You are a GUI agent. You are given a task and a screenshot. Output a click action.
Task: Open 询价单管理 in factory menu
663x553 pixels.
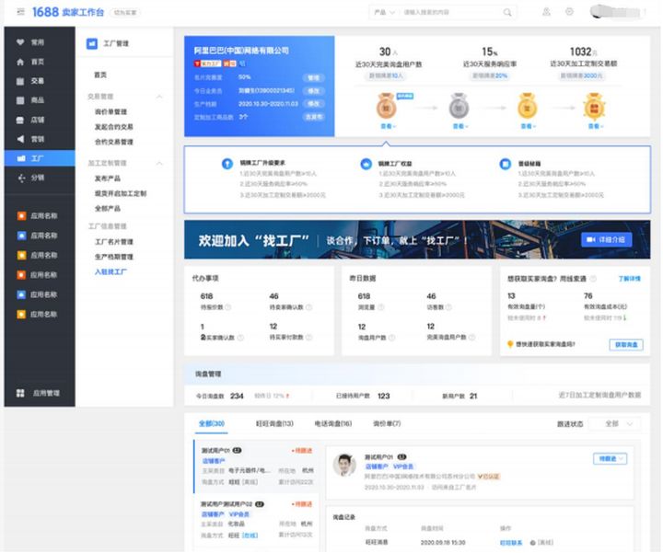110,112
